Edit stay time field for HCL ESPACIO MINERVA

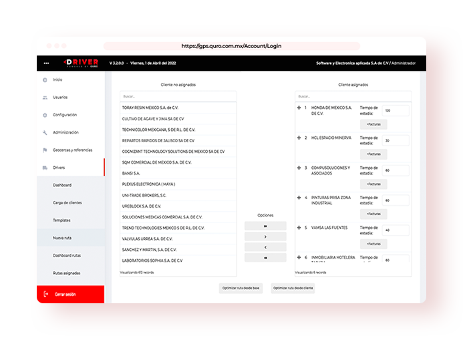396,140
